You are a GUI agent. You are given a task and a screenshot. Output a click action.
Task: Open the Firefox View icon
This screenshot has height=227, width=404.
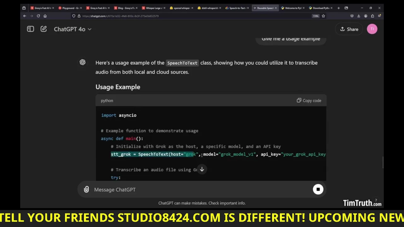coord(24,8)
